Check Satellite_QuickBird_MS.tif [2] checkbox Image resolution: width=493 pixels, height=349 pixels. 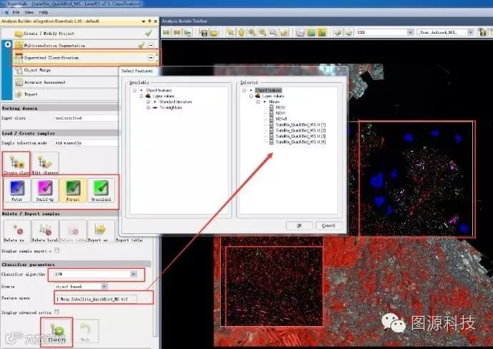(272, 130)
